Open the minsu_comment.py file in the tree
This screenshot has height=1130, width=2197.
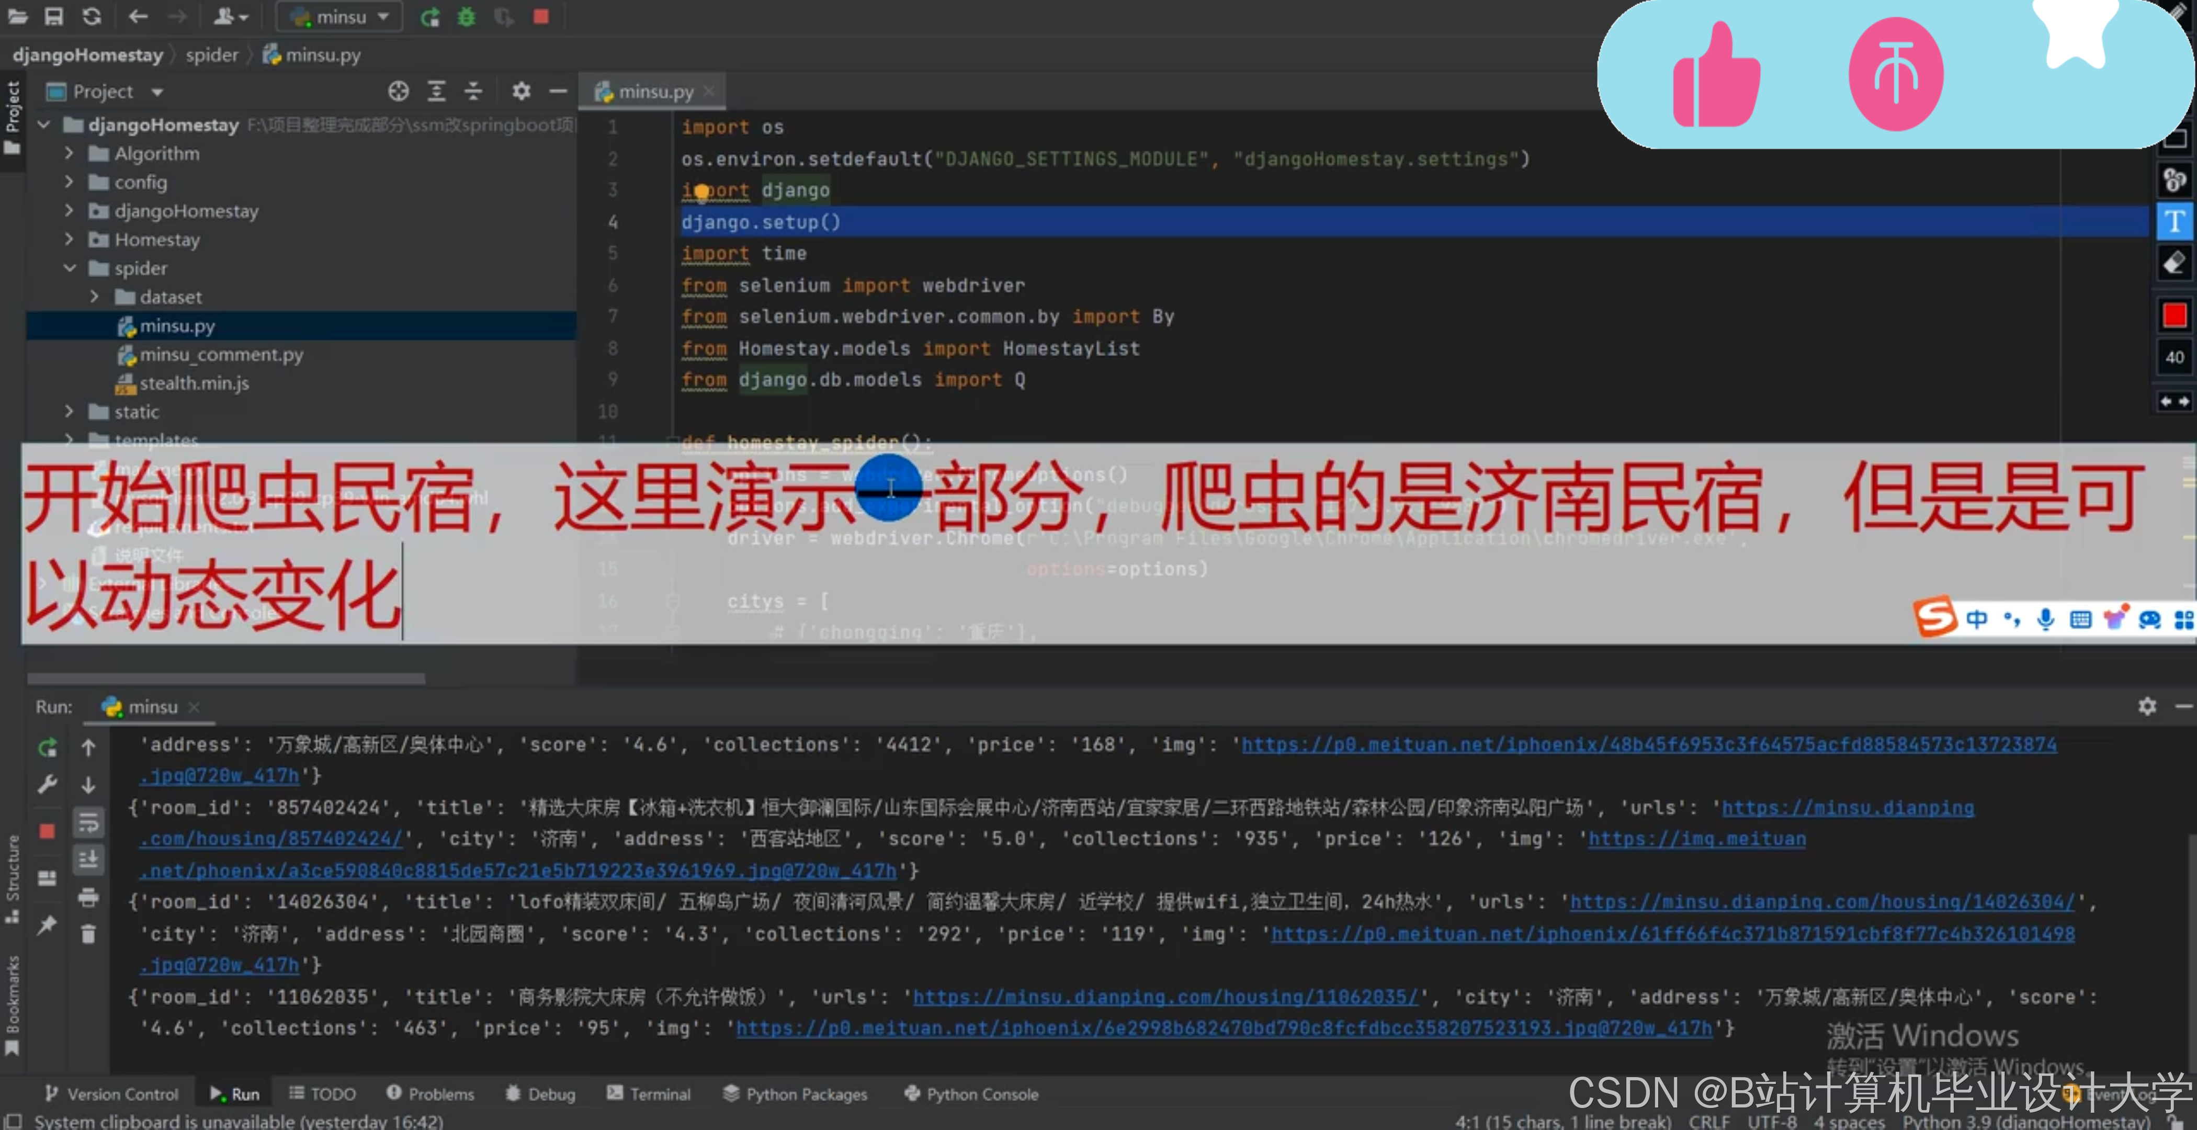coord(221,355)
